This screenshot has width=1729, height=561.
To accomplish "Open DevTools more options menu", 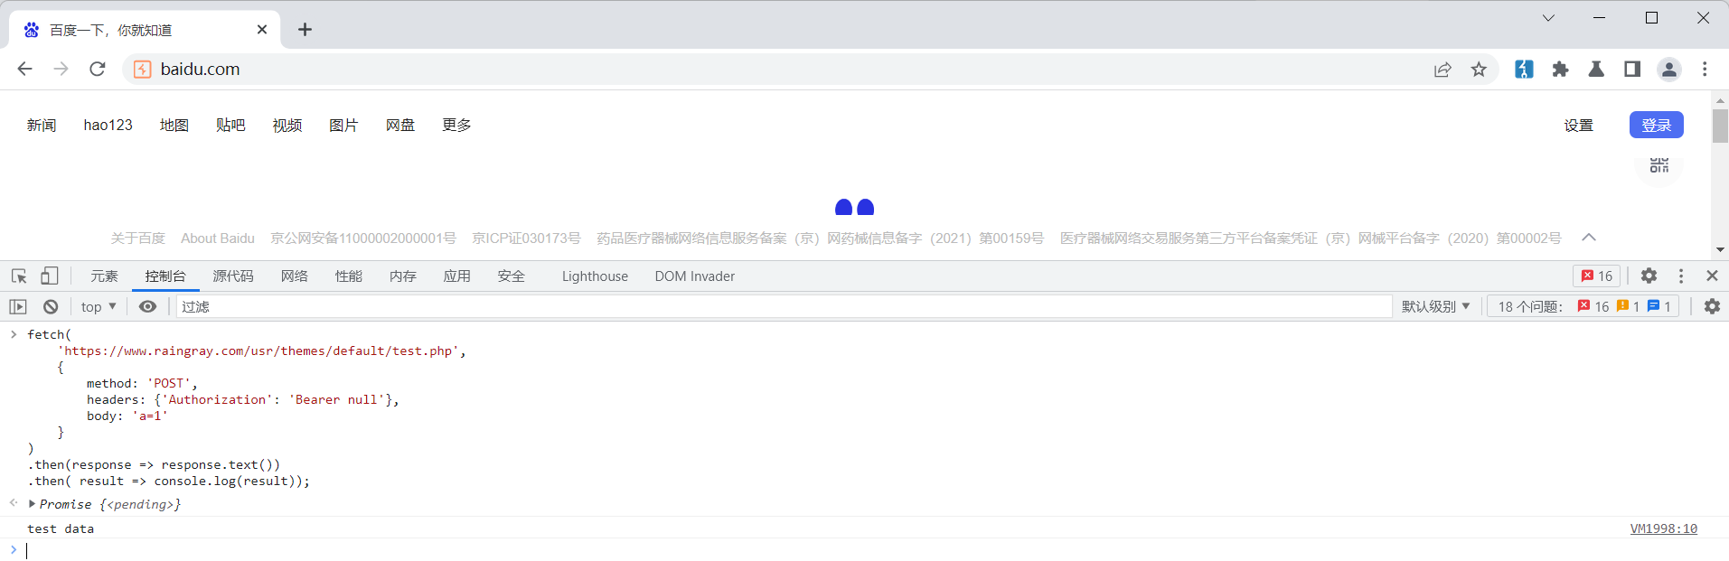I will (x=1681, y=276).
